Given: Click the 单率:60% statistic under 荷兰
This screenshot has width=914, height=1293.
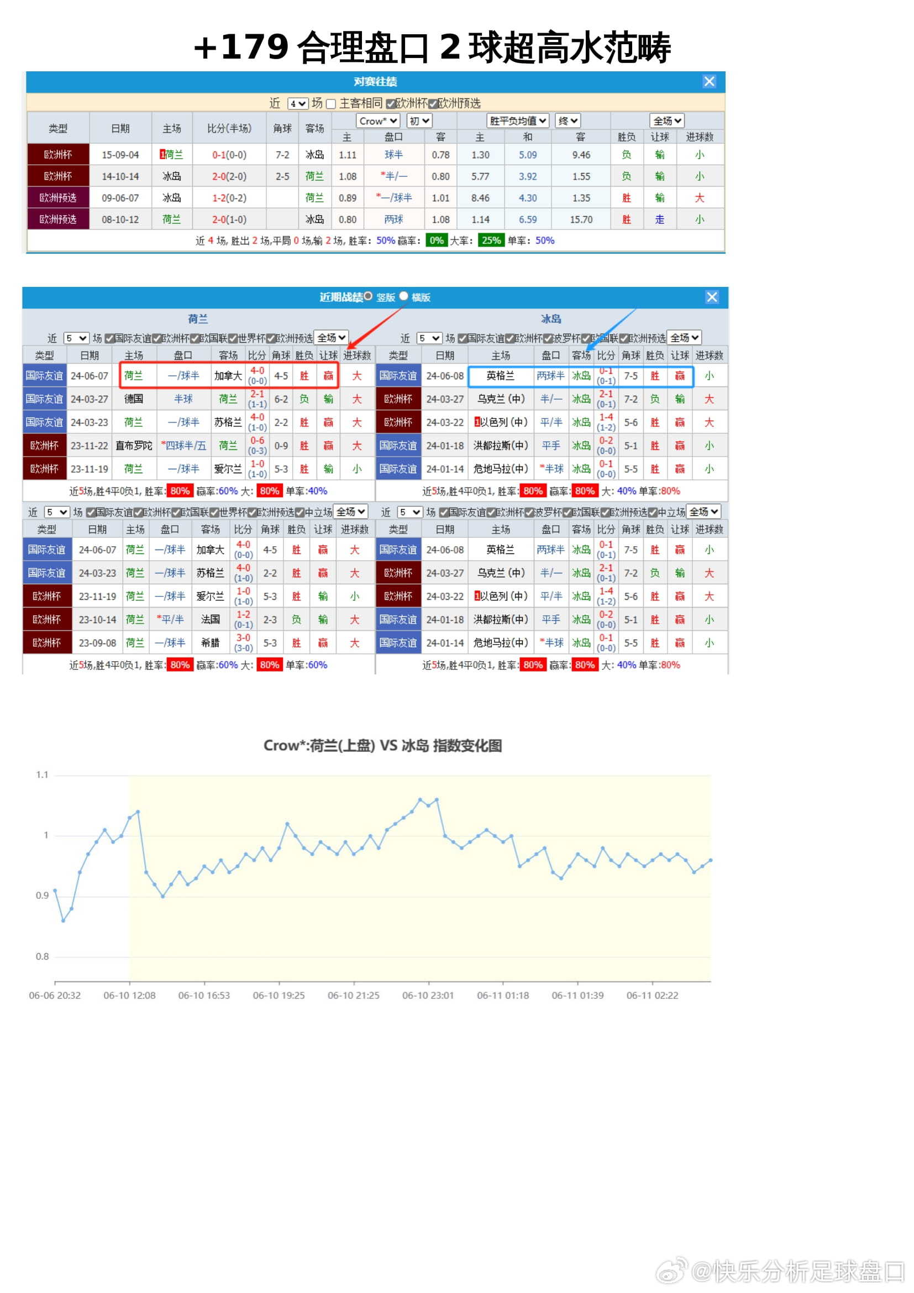Looking at the screenshot, I should click(306, 665).
